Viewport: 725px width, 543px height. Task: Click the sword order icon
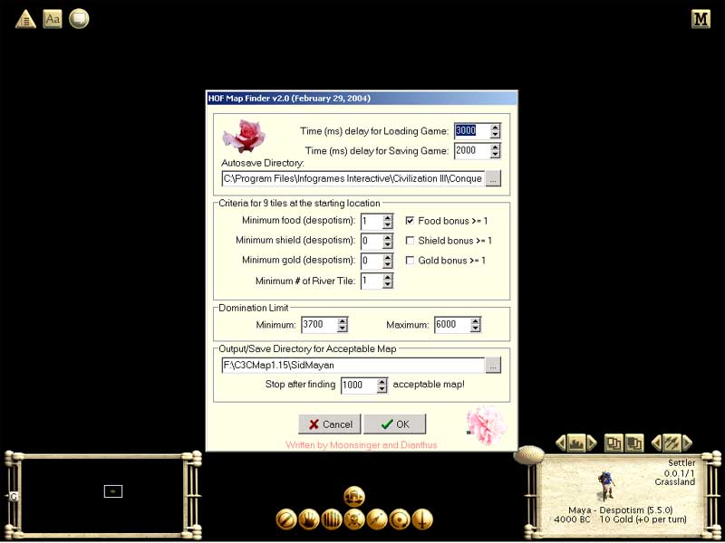(x=422, y=519)
